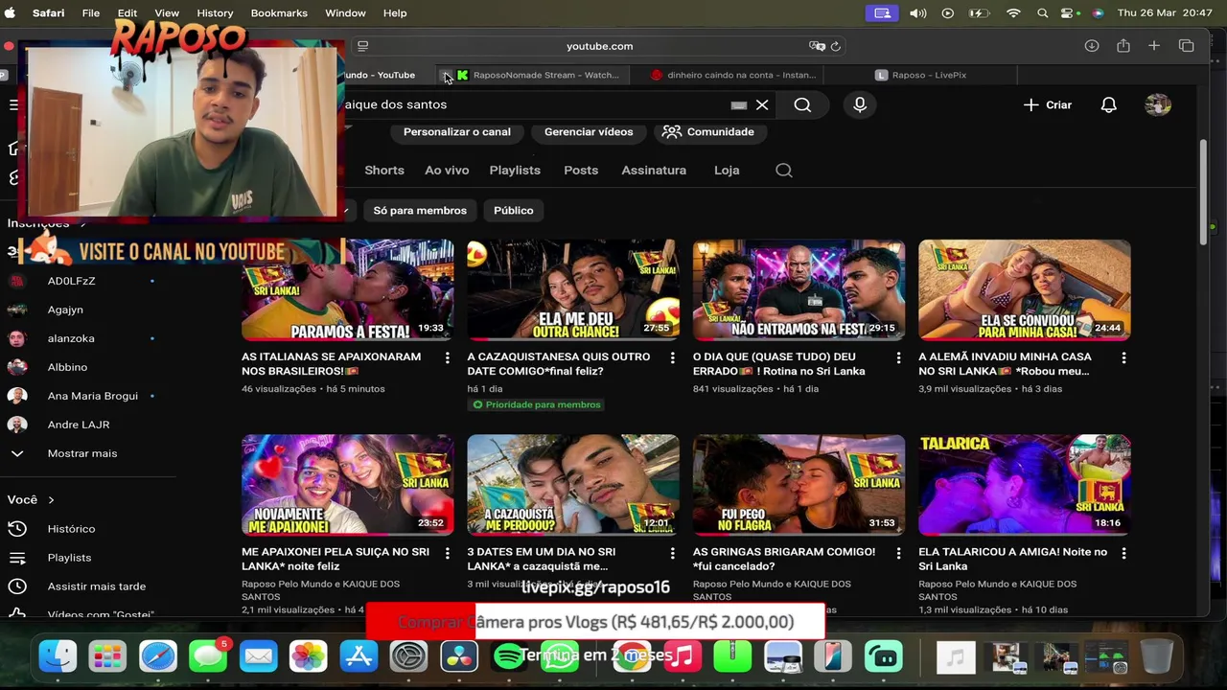Open options for O DIA QUE (QUASE TUDO) video
The image size is (1227, 690).
(898, 357)
